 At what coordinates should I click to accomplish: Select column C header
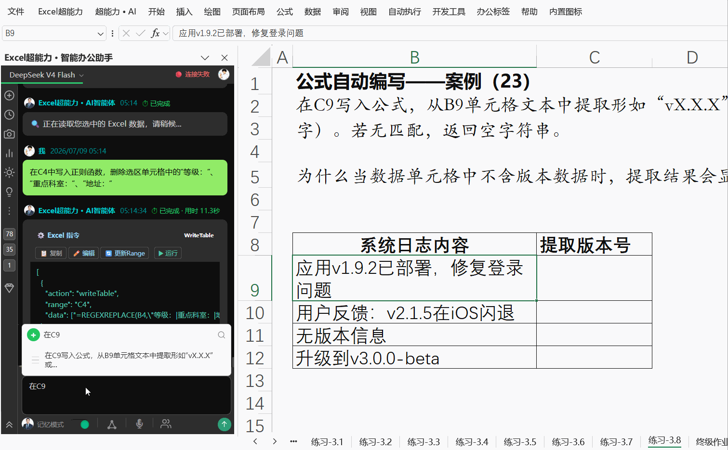point(594,57)
